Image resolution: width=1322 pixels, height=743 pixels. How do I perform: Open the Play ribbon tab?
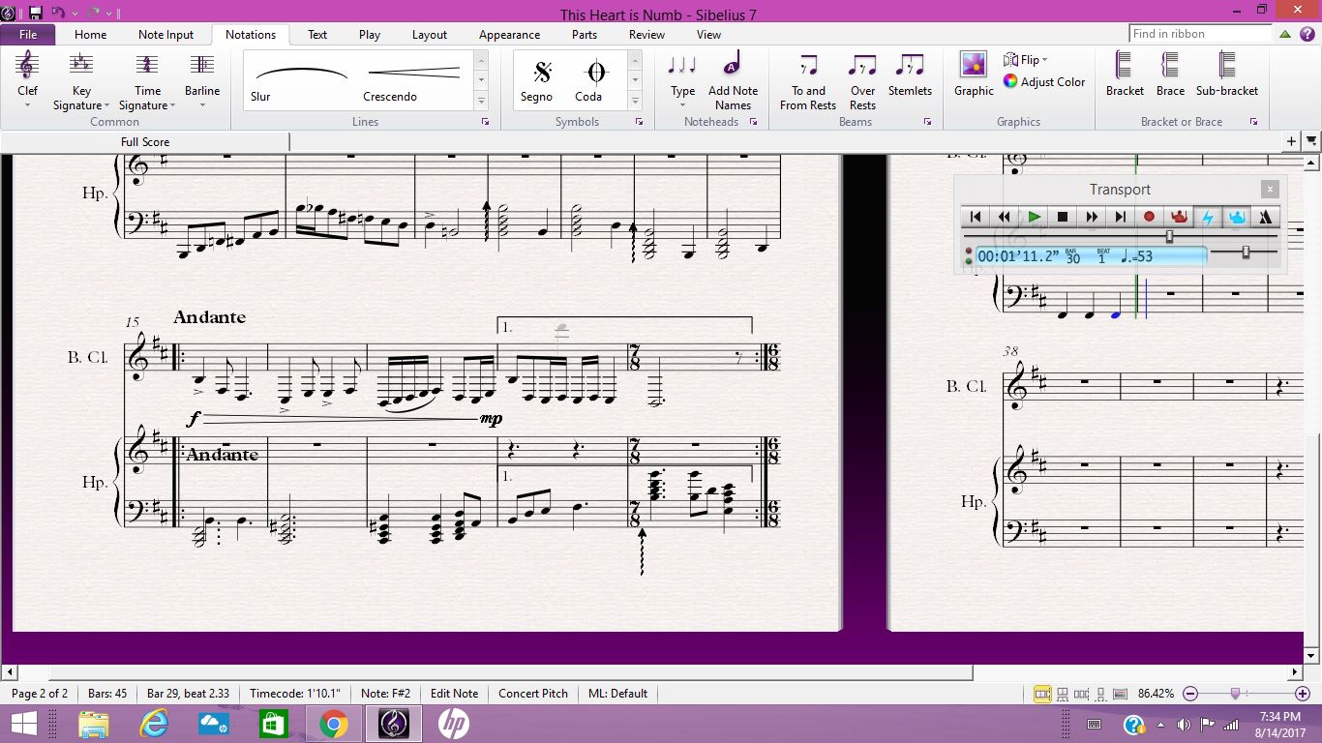pos(369,35)
